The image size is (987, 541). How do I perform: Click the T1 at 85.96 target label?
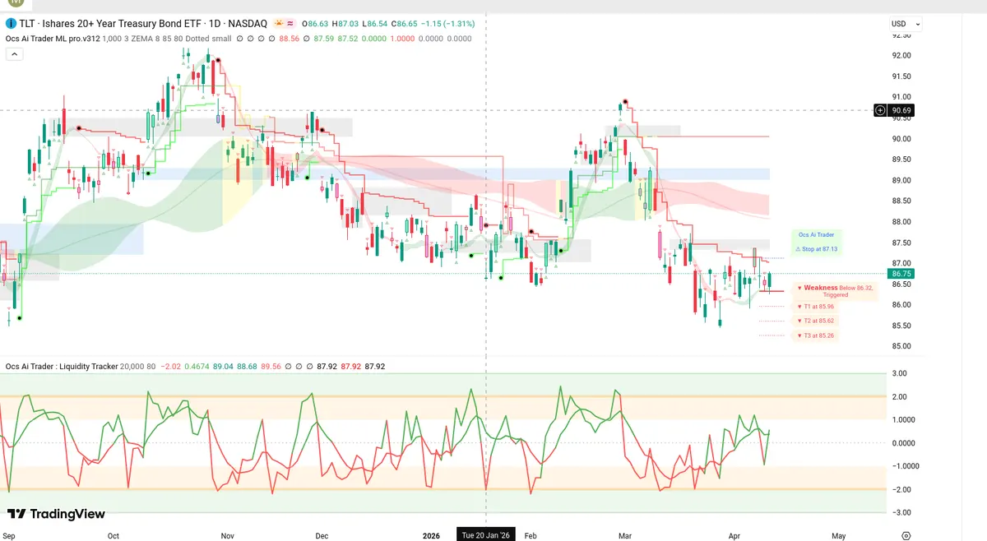(x=816, y=307)
